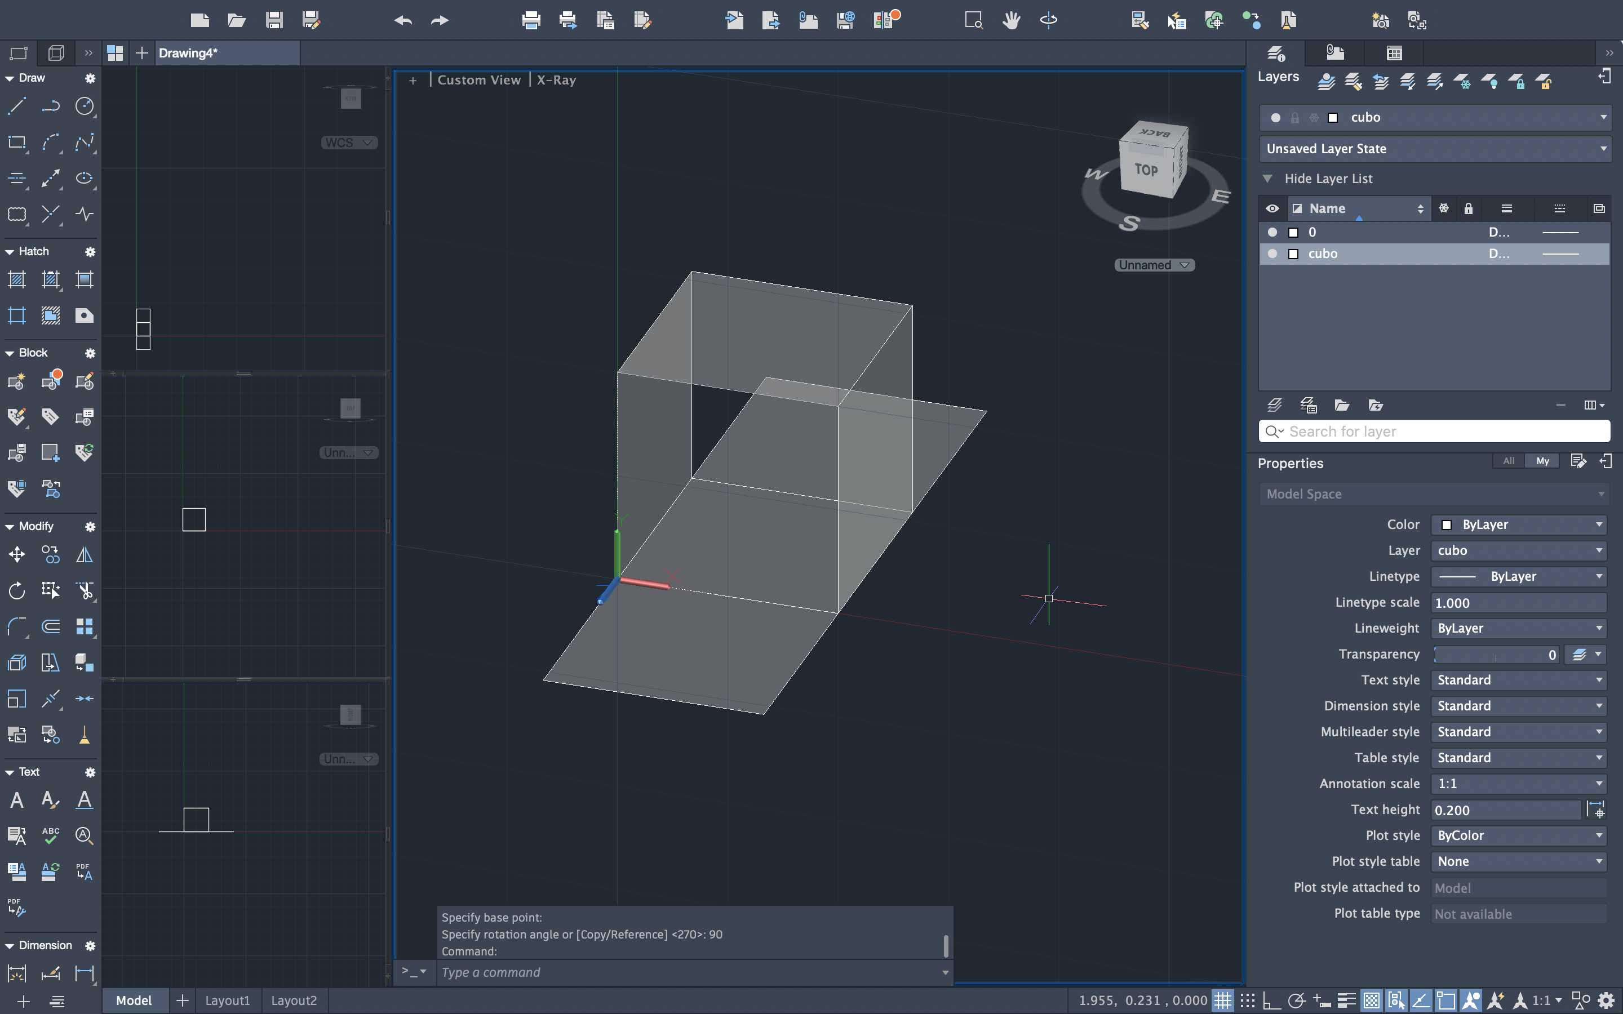Screen dimensions: 1623x1014
Task: Toggle snap mode in status bar
Action: 1248,1000
